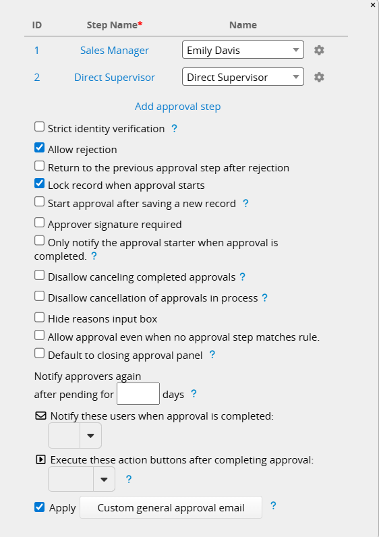This screenshot has height=537, width=379.
Task: Check Approver signature required
Action: coord(39,222)
